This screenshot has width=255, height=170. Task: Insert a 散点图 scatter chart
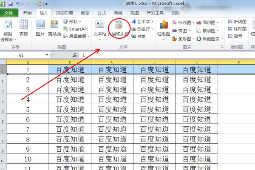click(x=207, y=31)
